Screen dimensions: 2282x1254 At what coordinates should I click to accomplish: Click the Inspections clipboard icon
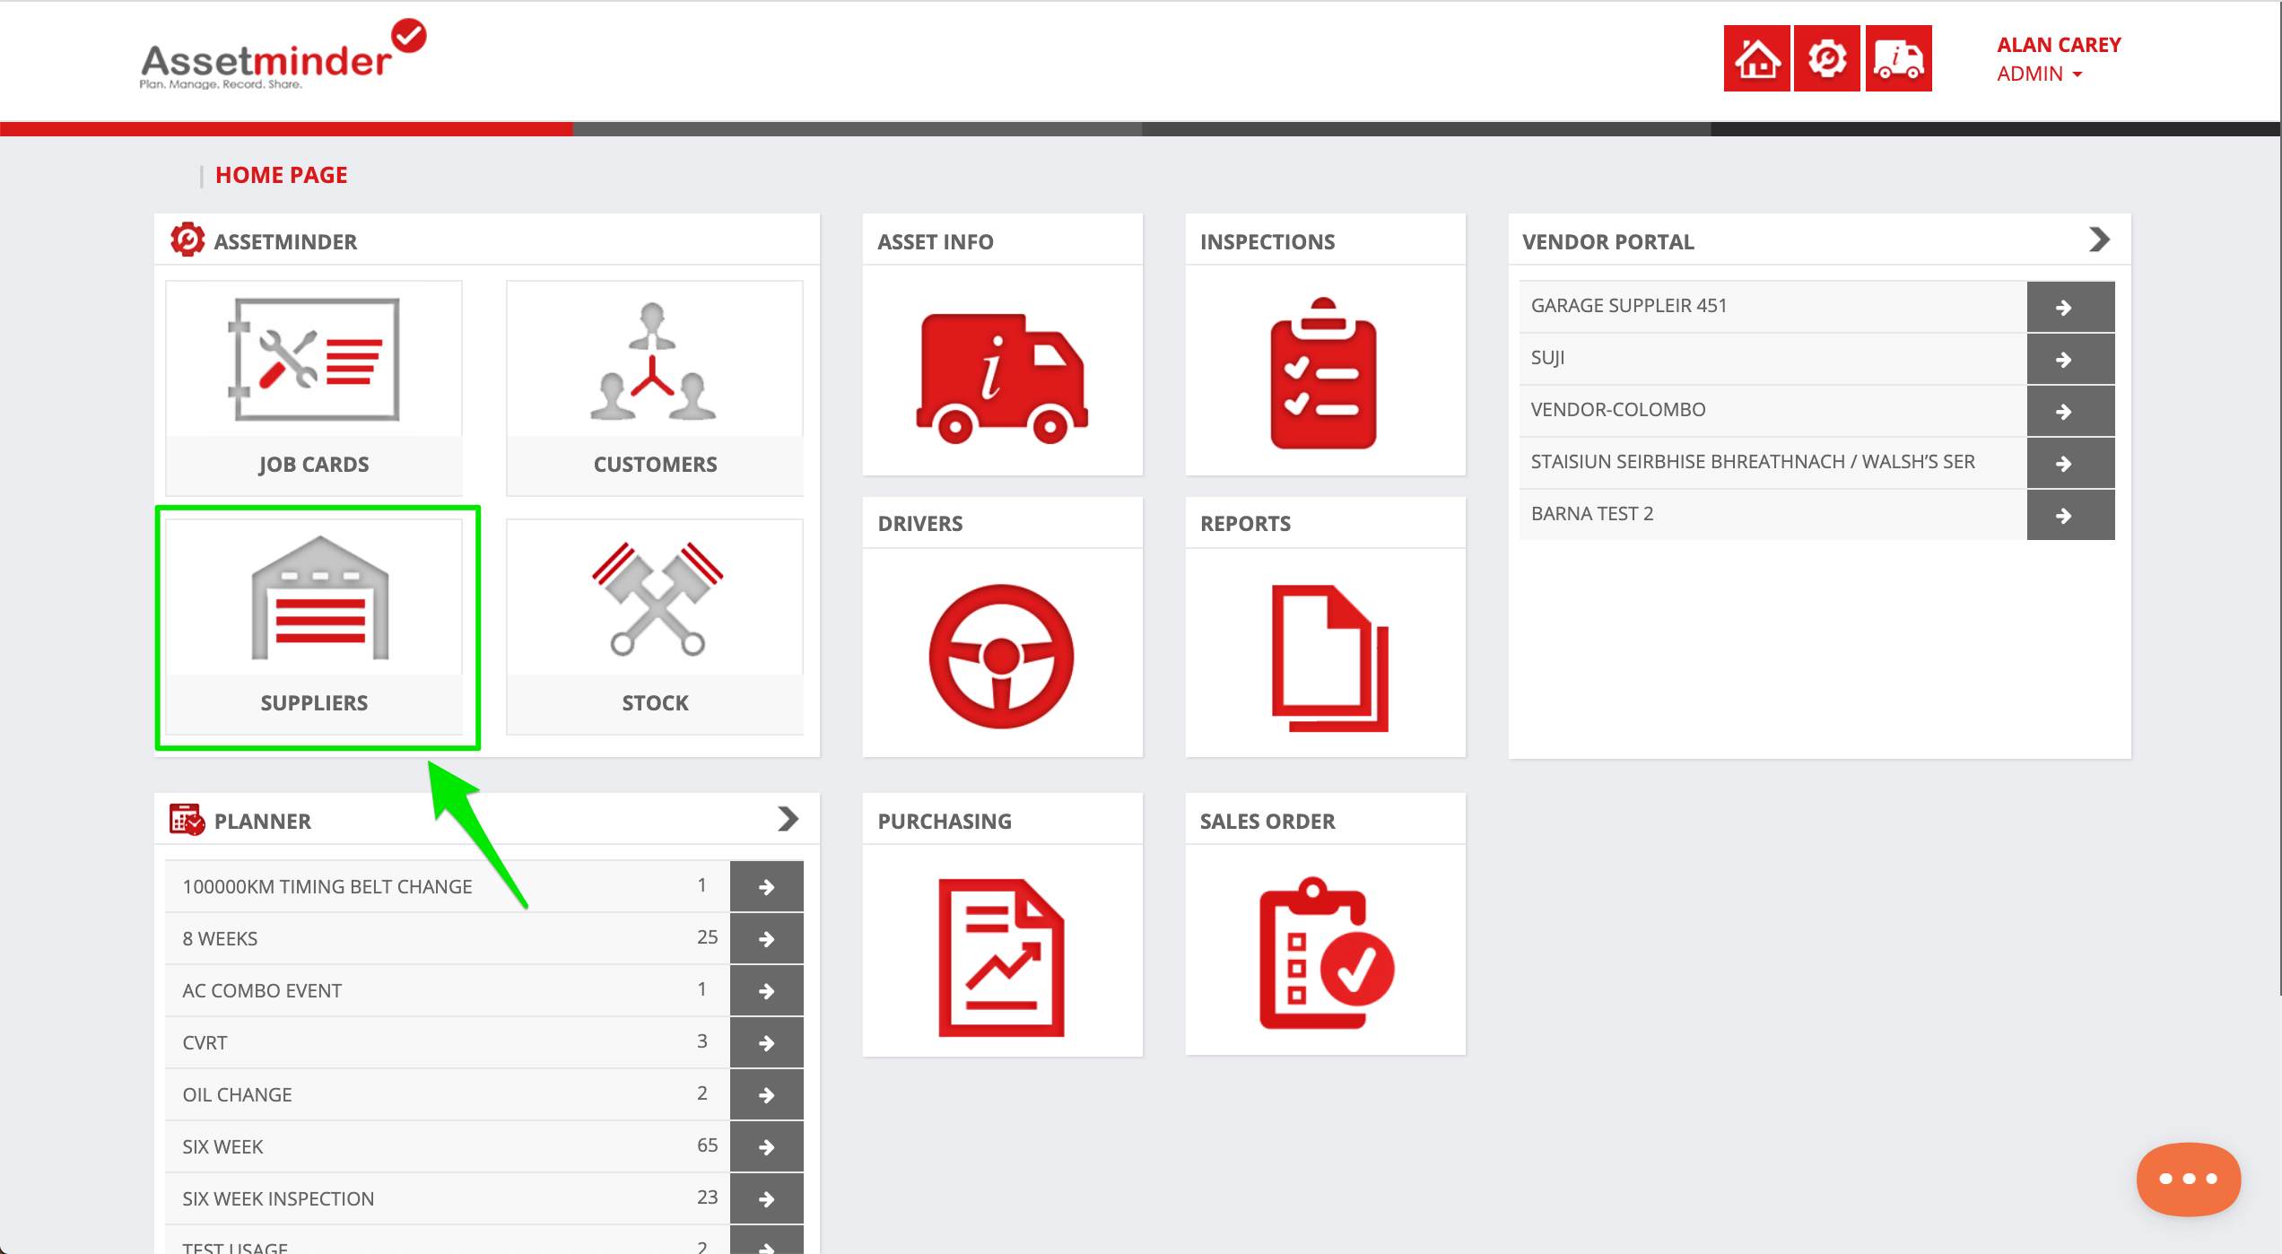click(1323, 373)
